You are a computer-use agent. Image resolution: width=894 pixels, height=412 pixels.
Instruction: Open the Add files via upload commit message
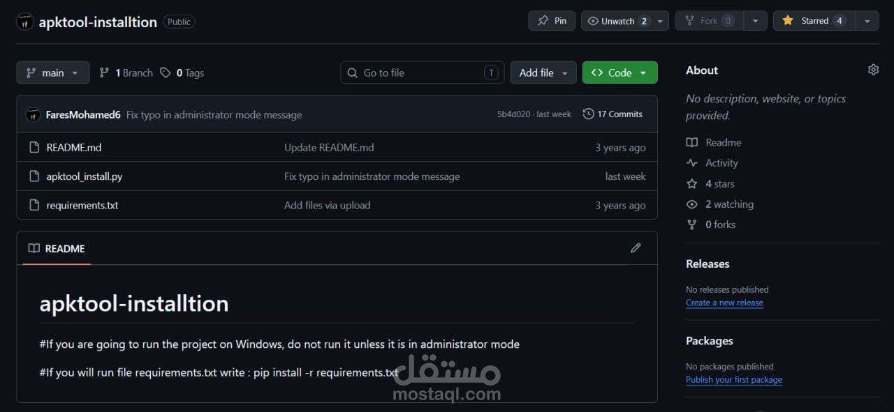point(328,205)
